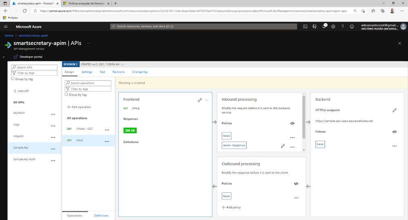
Task: Open the Azure portal hamburger menu
Action: point(6,26)
